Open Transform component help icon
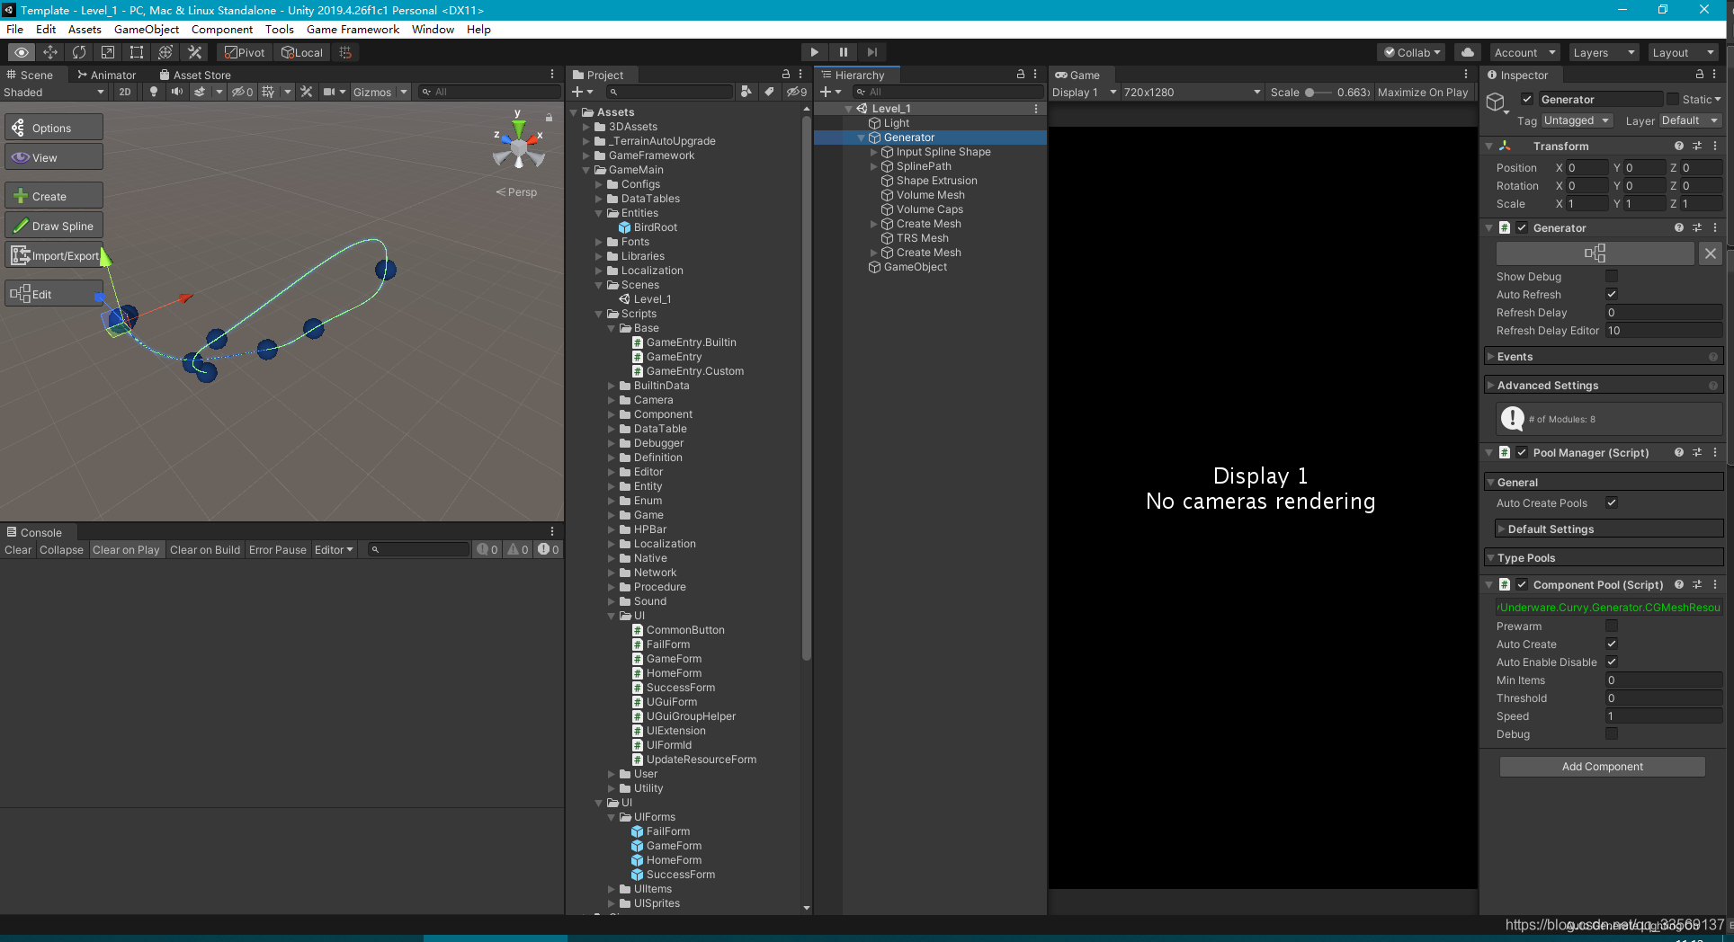The image size is (1734, 942). (1679, 146)
